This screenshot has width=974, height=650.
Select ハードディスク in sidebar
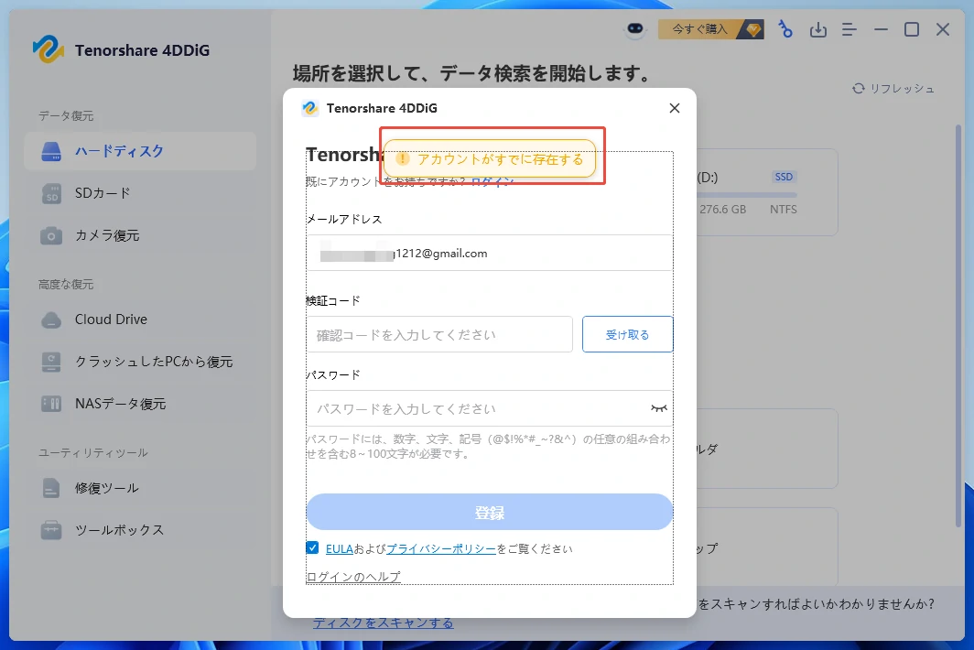[140, 151]
